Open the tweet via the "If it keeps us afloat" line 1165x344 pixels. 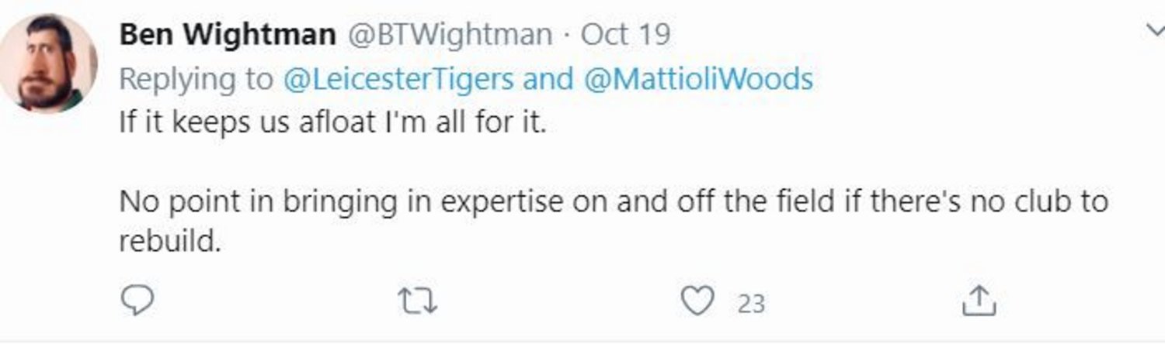[x=333, y=123]
